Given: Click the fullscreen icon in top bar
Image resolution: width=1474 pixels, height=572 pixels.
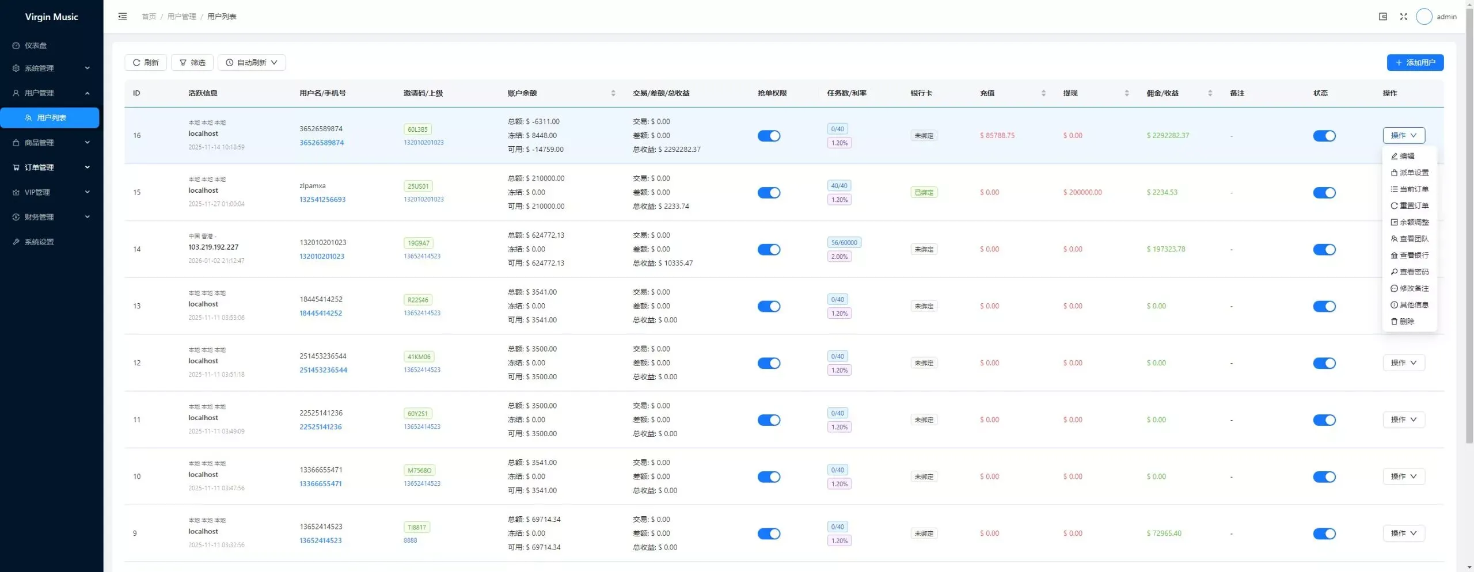Looking at the screenshot, I should [x=1403, y=17].
